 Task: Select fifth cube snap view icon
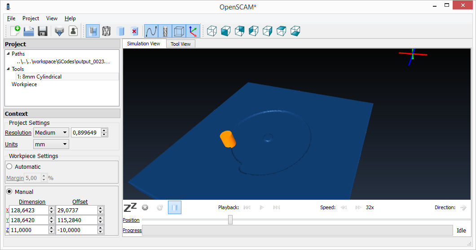click(268, 31)
